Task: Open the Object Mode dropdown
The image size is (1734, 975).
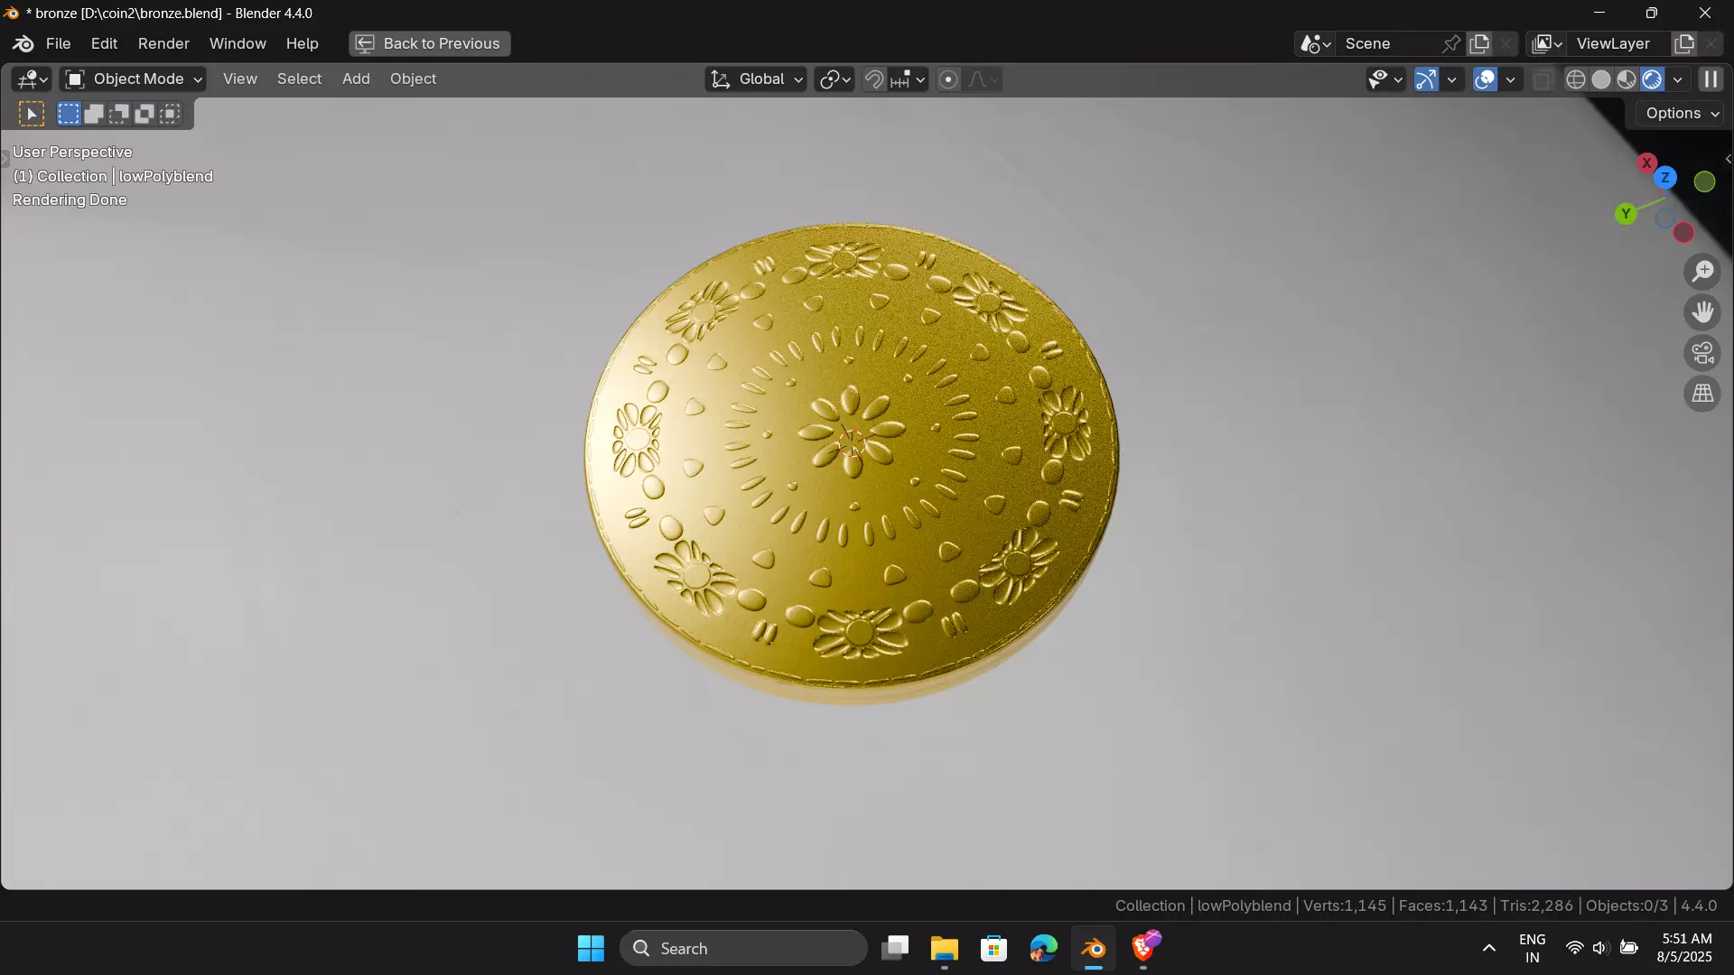Action: pyautogui.click(x=134, y=79)
